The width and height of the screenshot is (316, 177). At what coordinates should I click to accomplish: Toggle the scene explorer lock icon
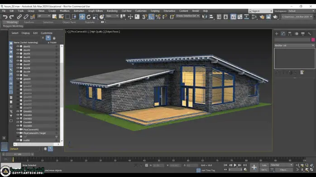(x=54, y=38)
